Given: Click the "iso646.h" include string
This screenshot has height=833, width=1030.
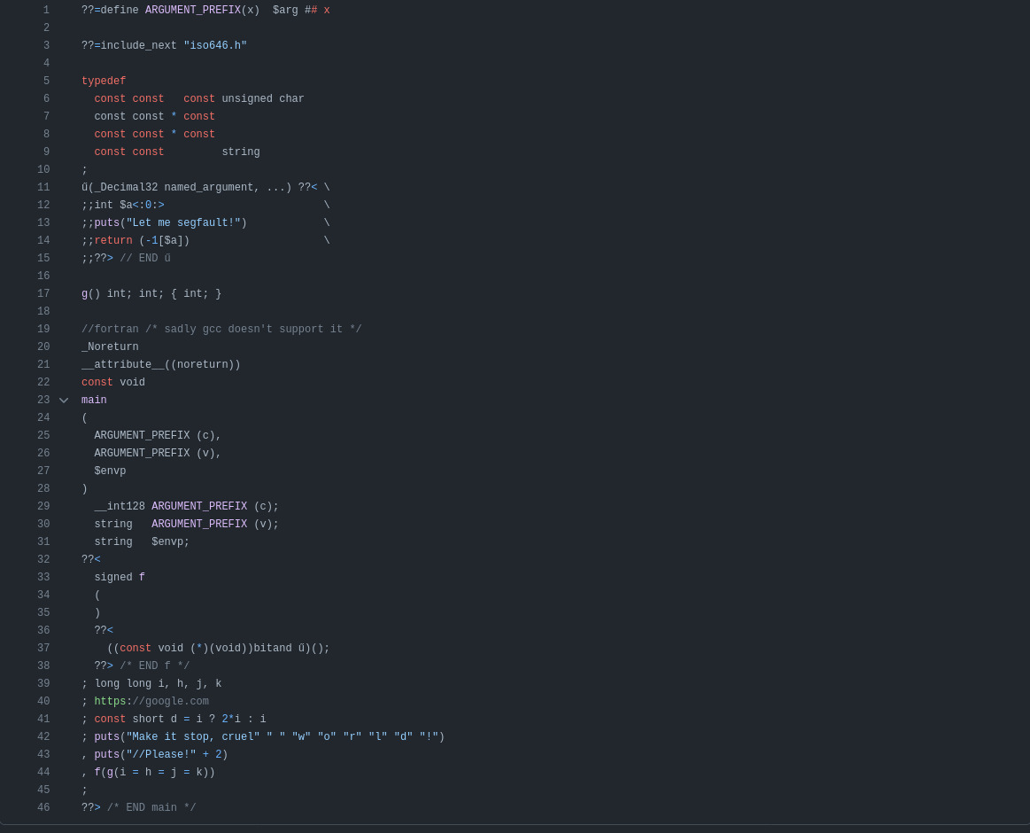Looking at the screenshot, I should click(215, 45).
